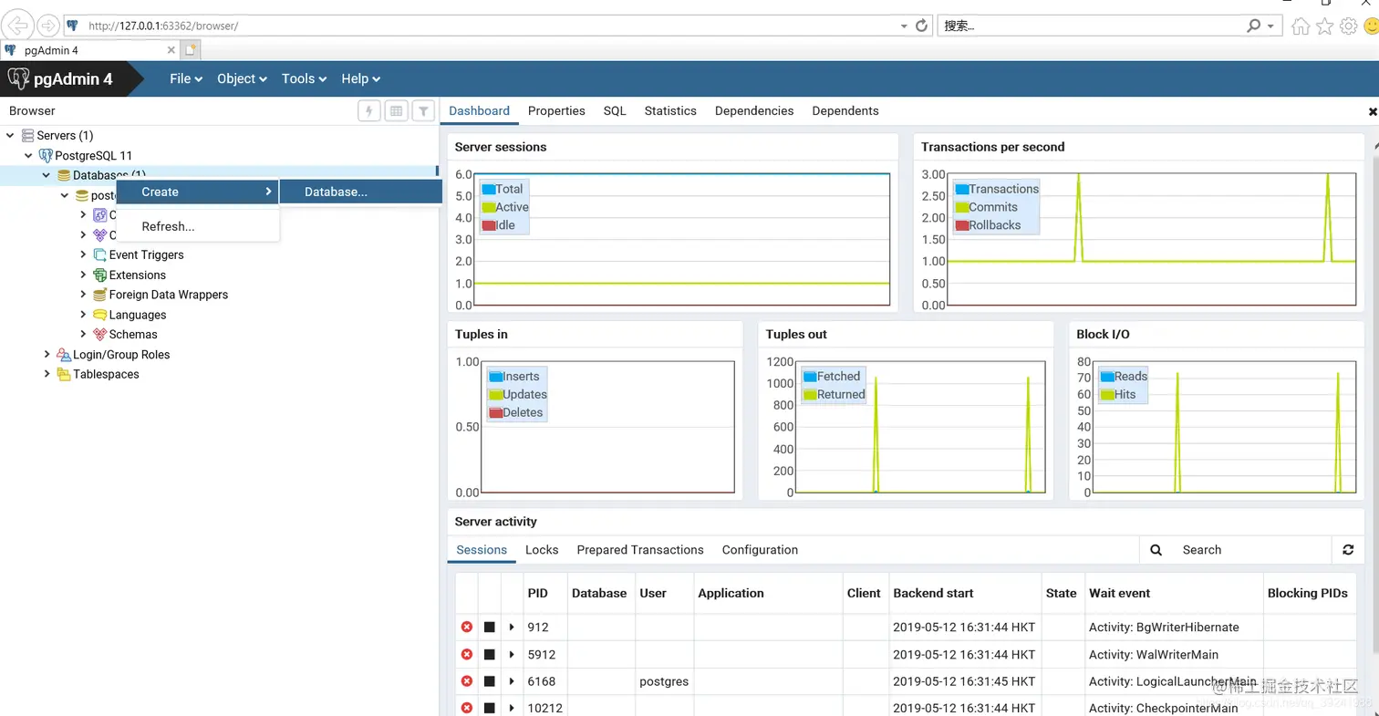1379x716 pixels.
Task: Click the Languages node icon
Action: point(100,315)
